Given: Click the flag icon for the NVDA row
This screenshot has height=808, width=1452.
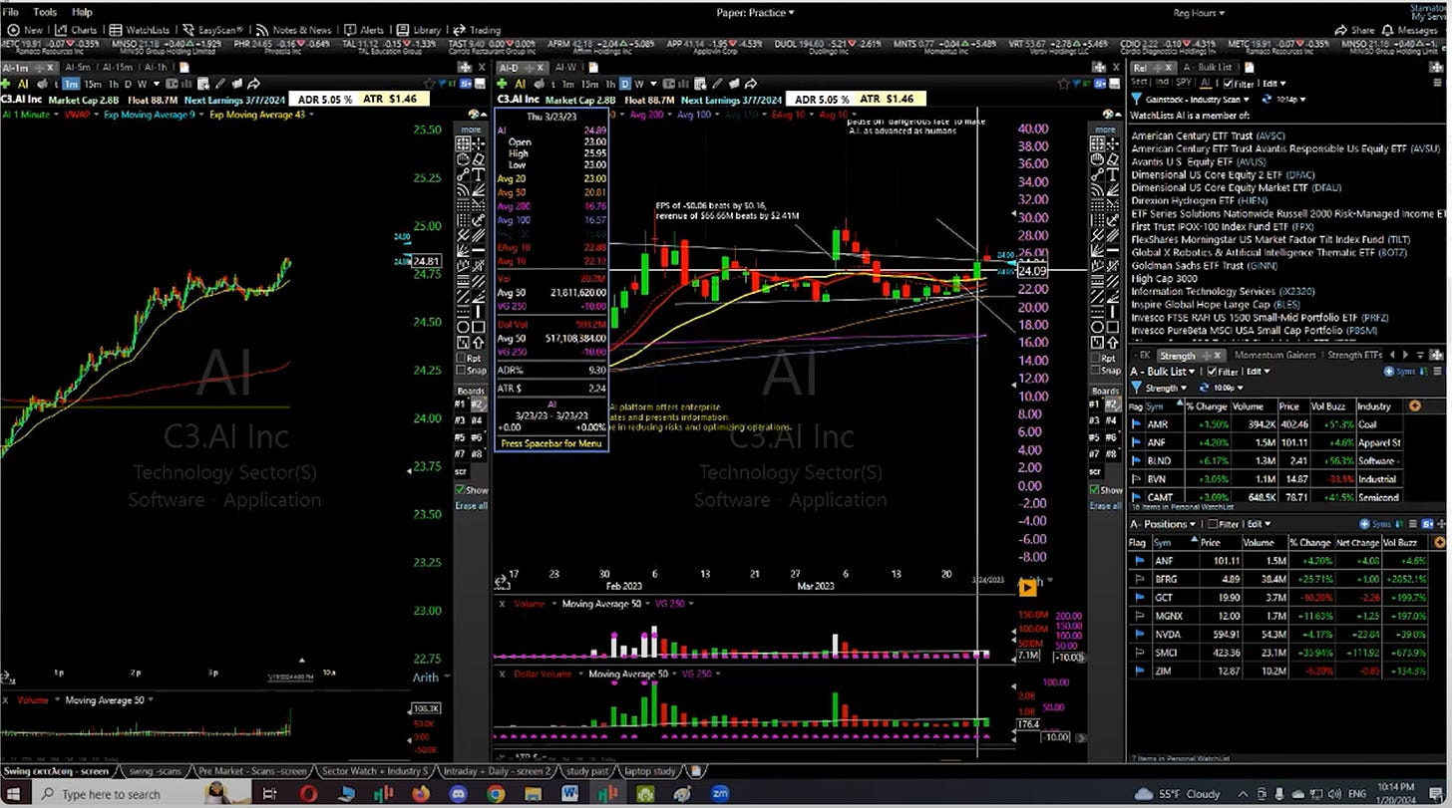Looking at the screenshot, I should click(x=1138, y=635).
